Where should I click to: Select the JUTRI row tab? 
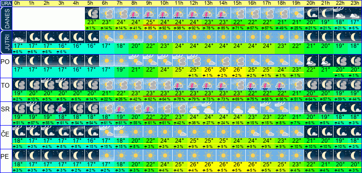(6, 43)
